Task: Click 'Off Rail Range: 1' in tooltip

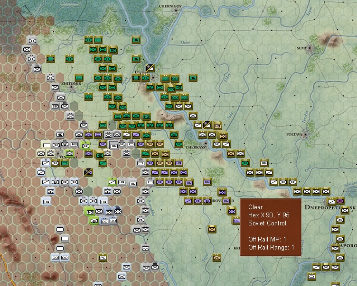Action: pos(271,247)
